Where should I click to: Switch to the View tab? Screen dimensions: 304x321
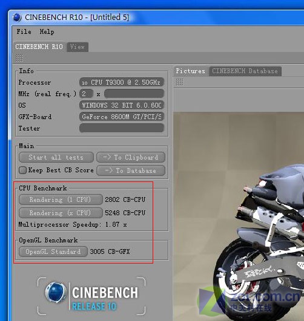78,47
